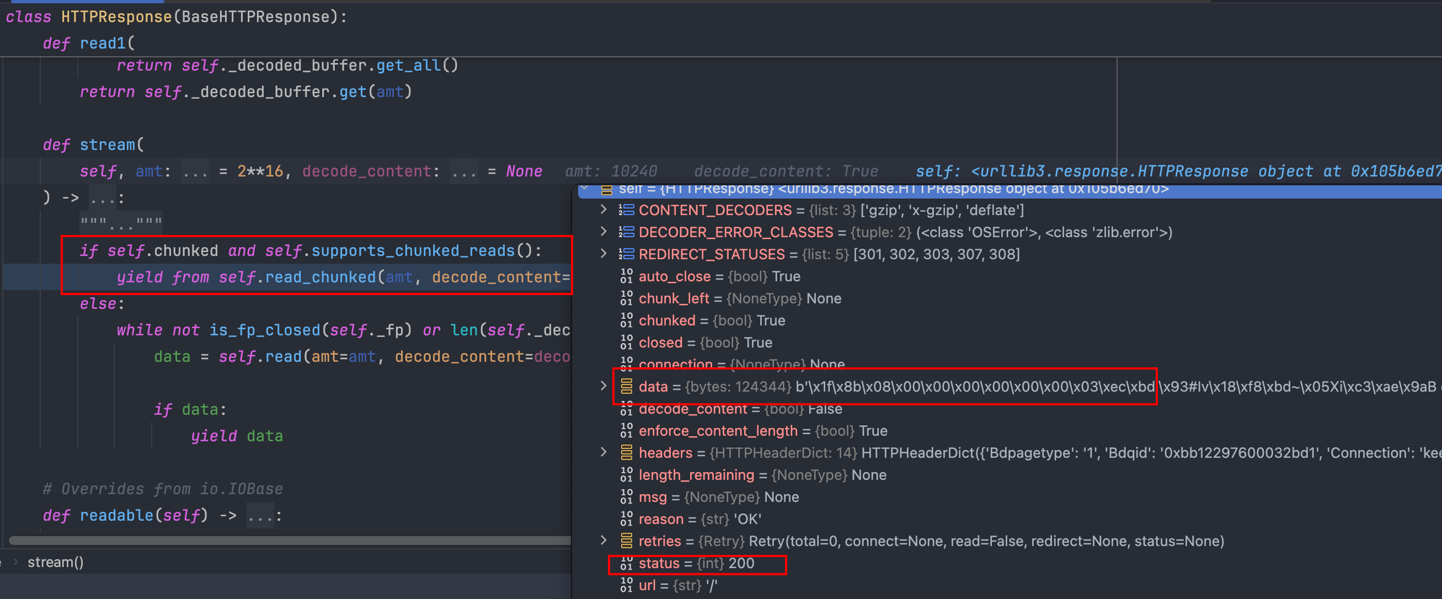Collapse the self HTTPResponse root node
This screenshot has height=599, width=1442.
[585, 189]
